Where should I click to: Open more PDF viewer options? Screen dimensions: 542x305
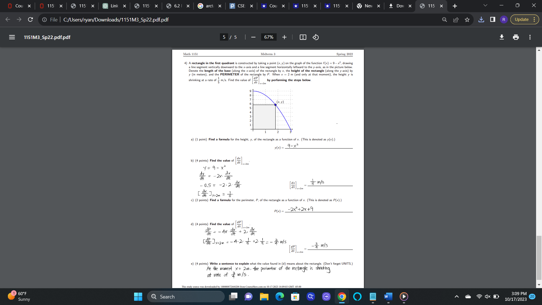[x=530, y=37]
